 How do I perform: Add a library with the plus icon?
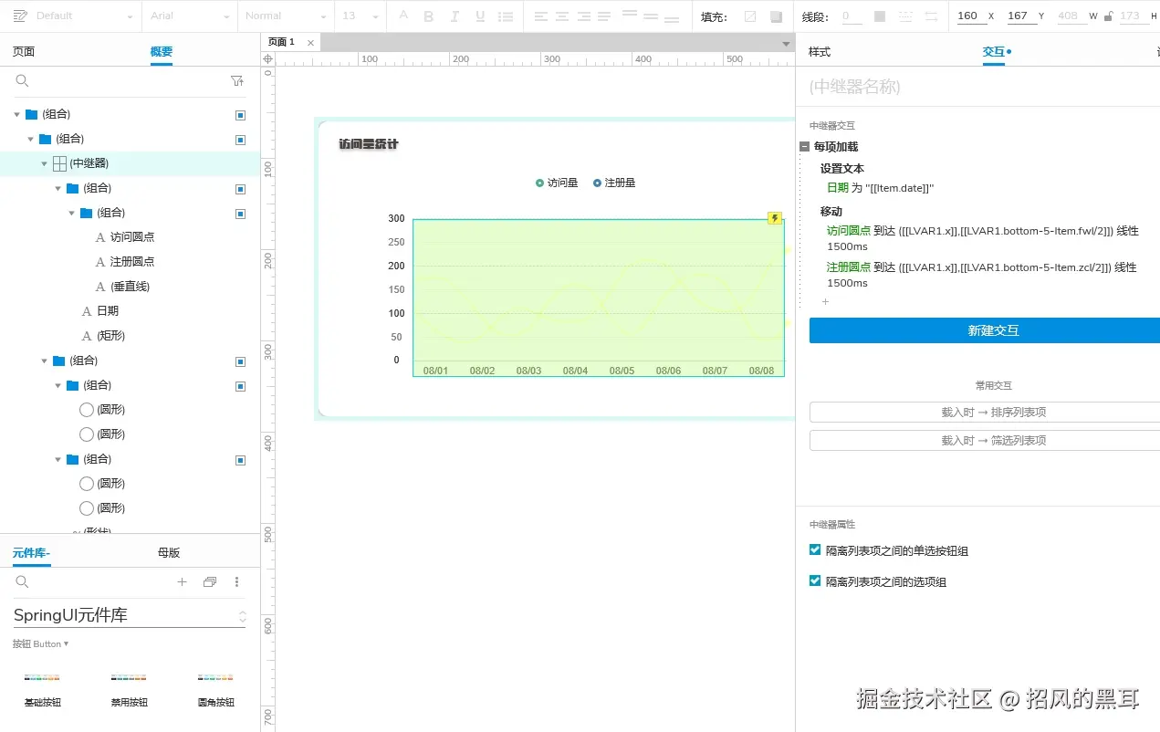182,582
